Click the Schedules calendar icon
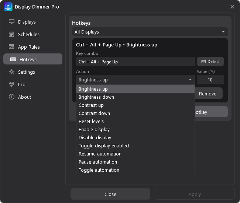Viewport: 240px width, 203px height. [x=11, y=34]
